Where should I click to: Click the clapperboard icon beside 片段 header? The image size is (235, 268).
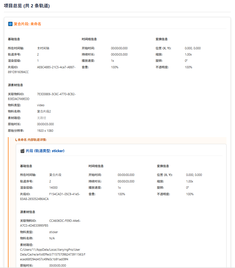[x=22, y=151]
